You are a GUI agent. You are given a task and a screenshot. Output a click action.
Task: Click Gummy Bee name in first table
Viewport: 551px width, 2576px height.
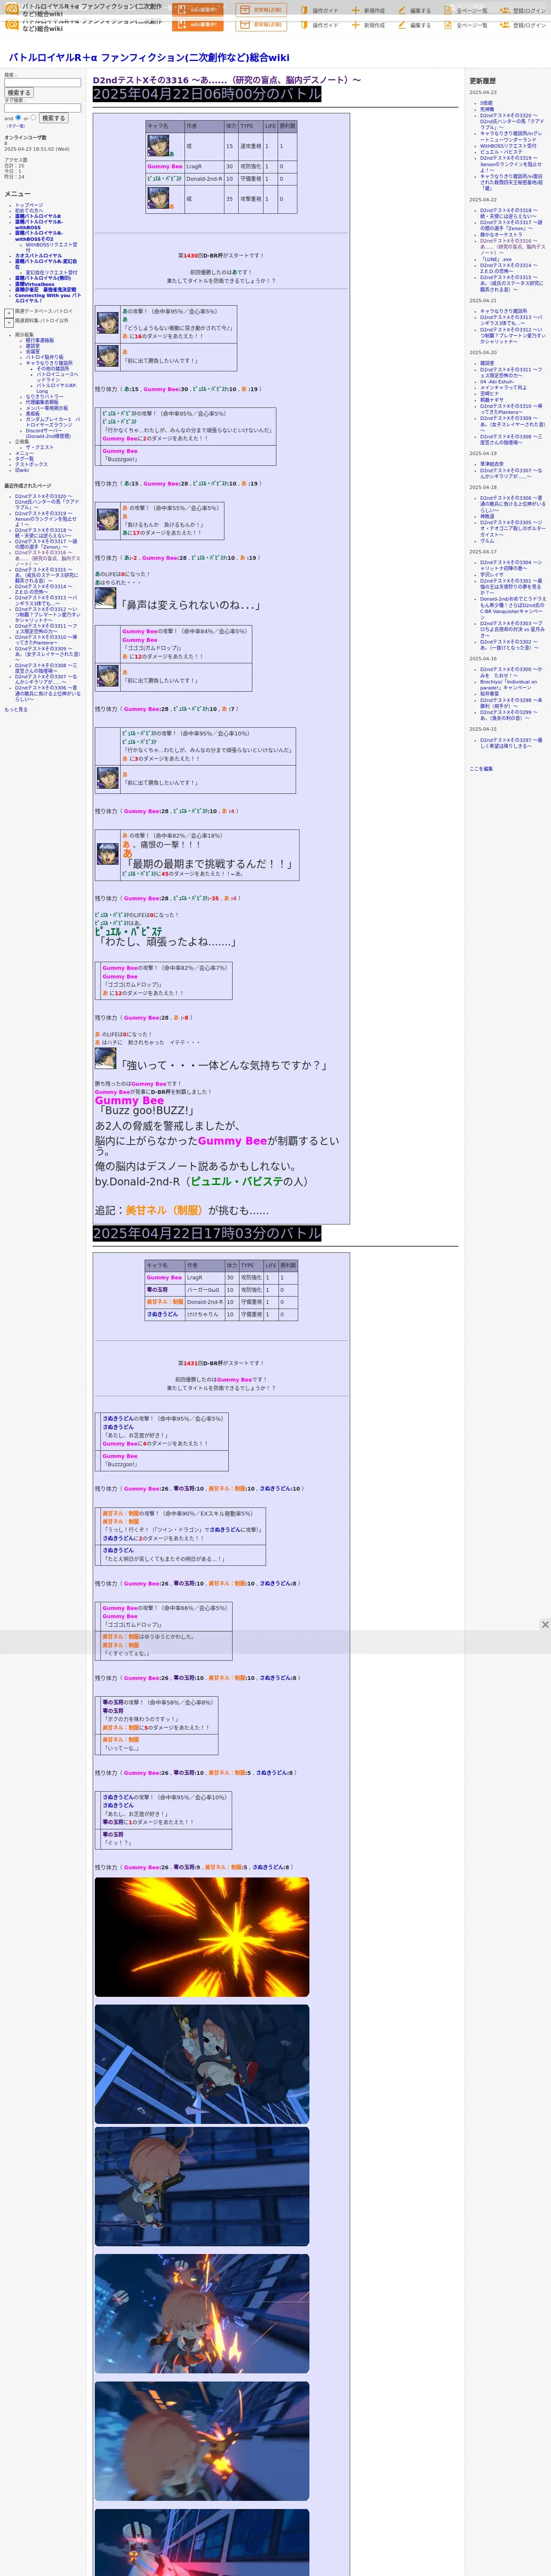[165, 167]
